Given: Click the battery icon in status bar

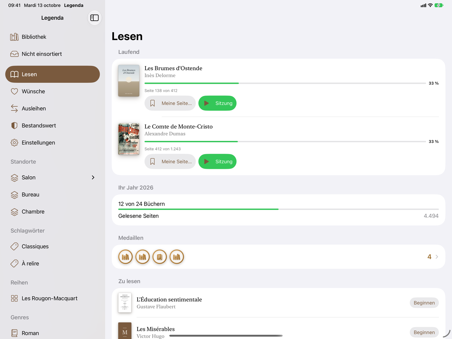Looking at the screenshot, I should click(x=439, y=5).
